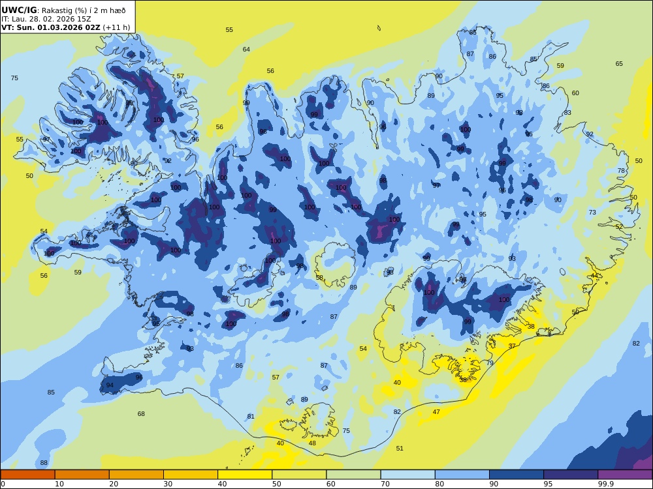Image resolution: width=653 pixels, height=489 pixels.
Task: Click the "83" humidity value
Action: [567, 113]
